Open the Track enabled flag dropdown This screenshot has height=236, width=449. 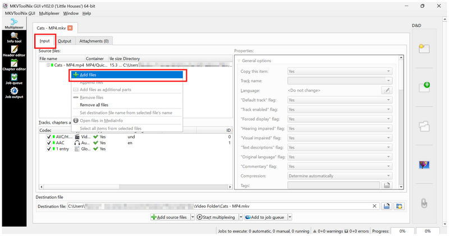pos(340,109)
